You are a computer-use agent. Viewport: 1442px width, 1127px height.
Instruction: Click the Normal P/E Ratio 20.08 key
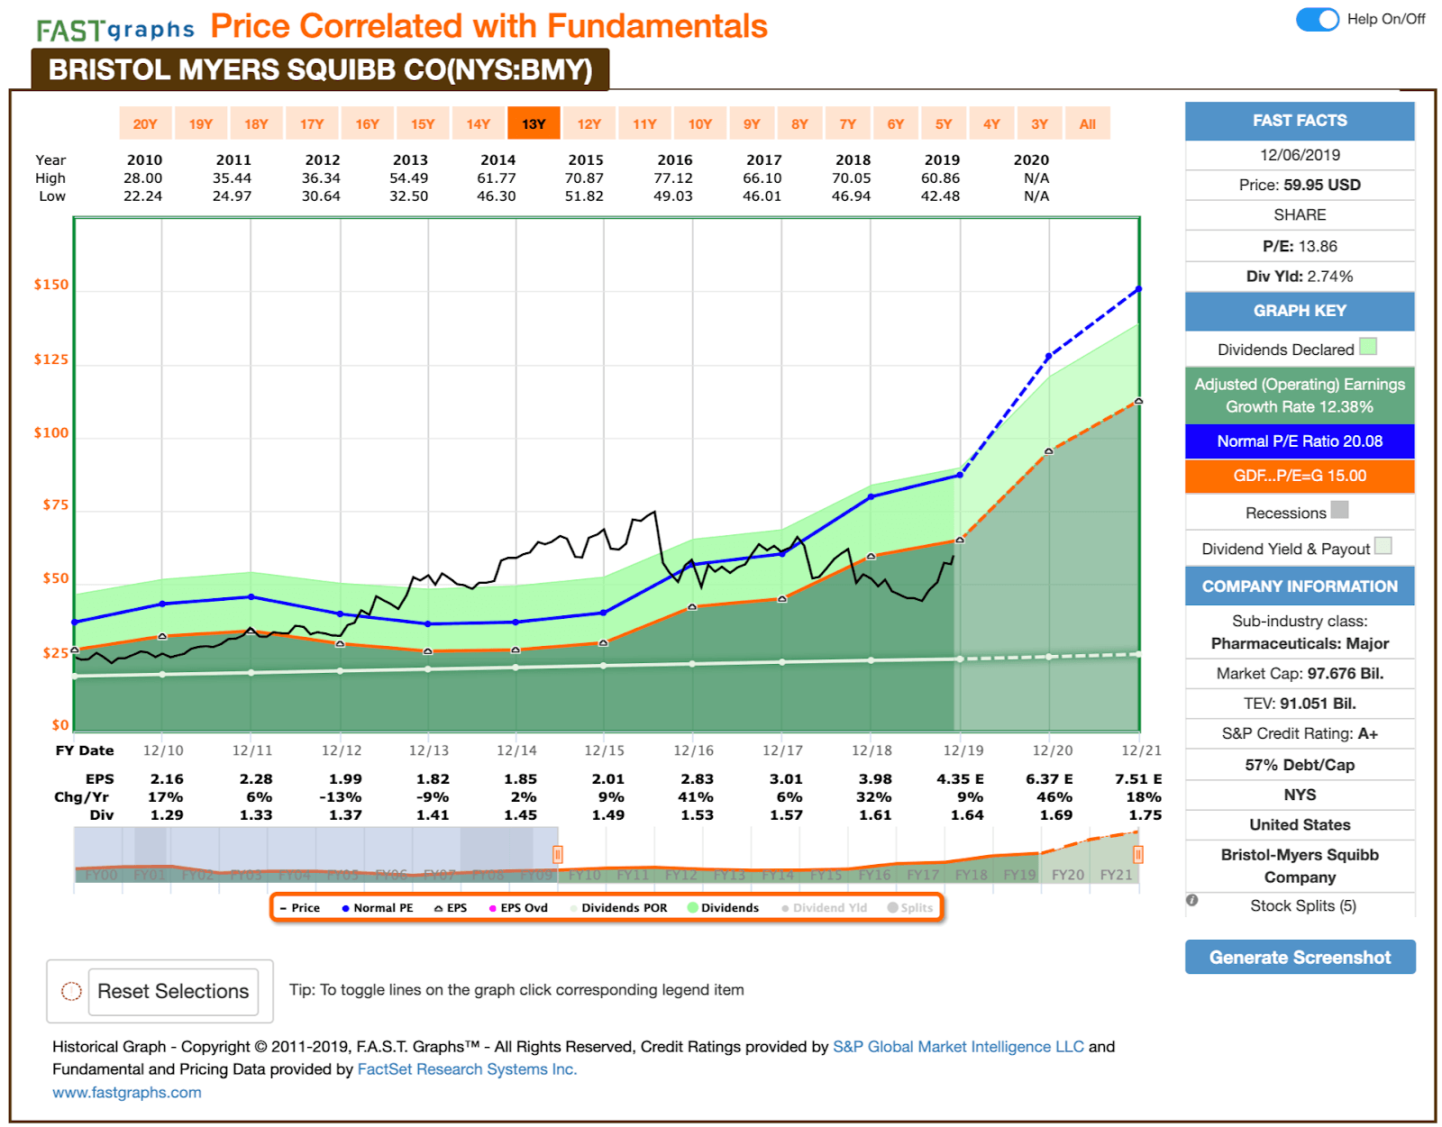pos(1300,441)
